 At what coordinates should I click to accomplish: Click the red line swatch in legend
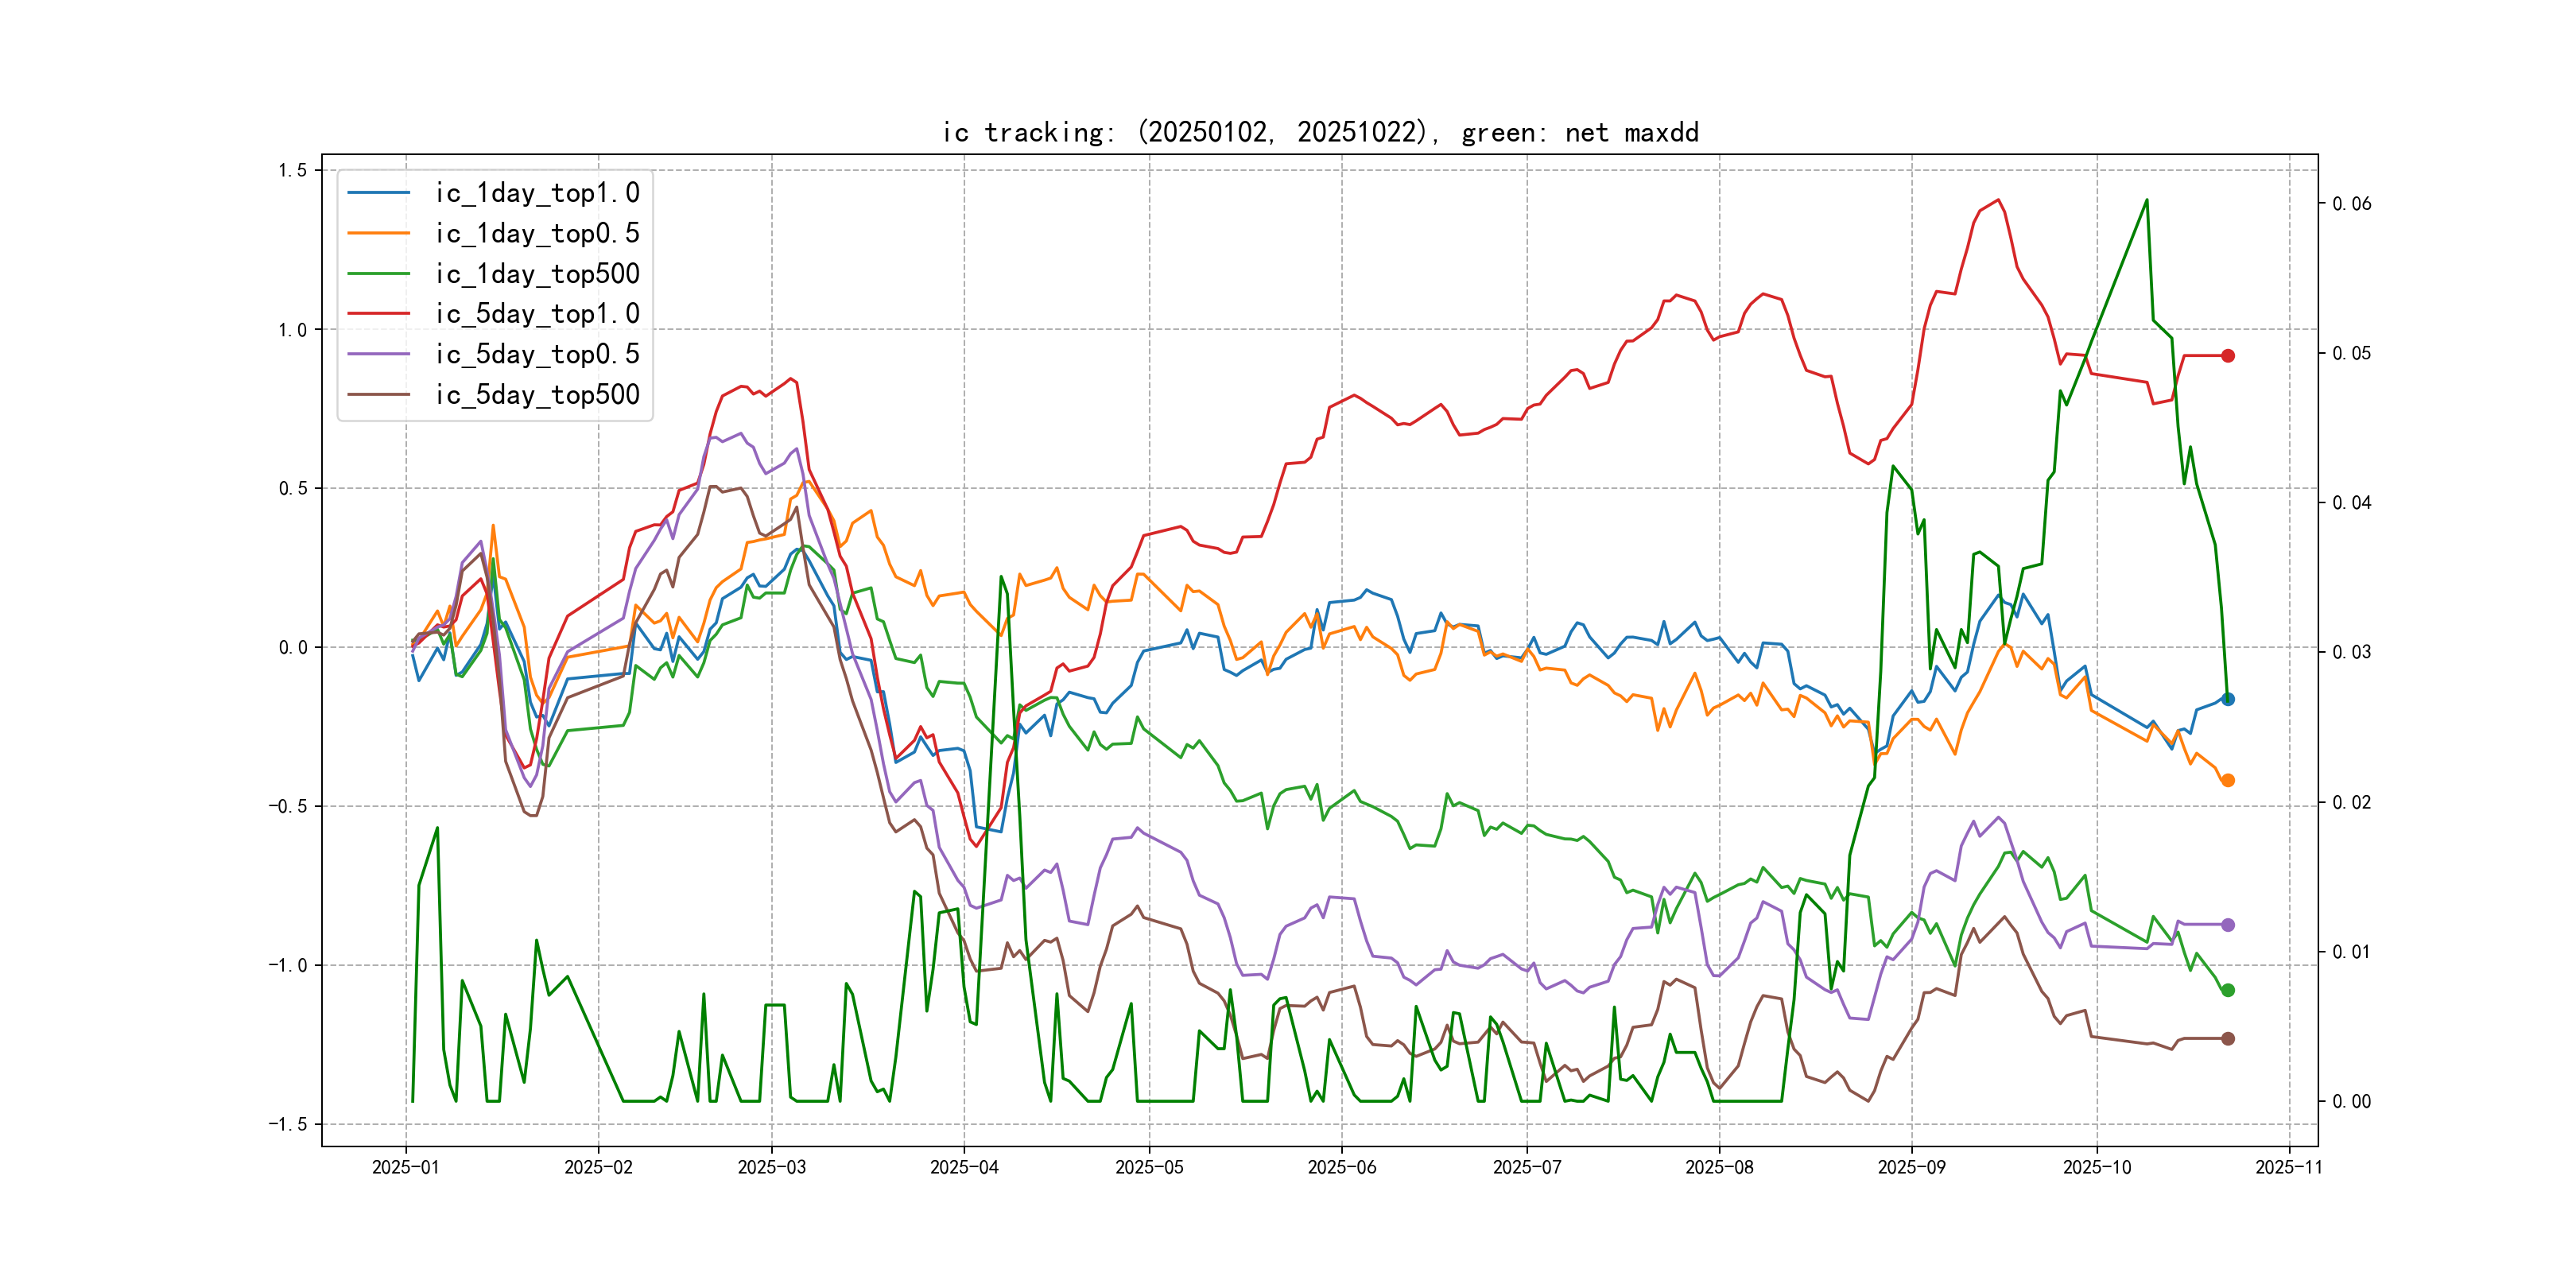pos(378,314)
